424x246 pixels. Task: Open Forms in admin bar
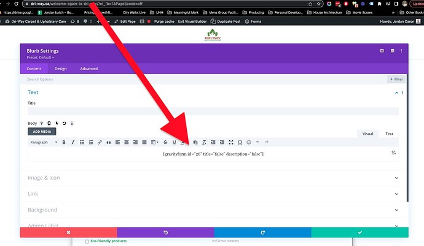(x=253, y=22)
